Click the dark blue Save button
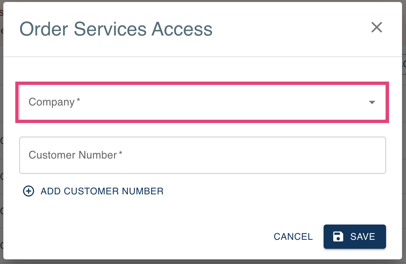 pyautogui.click(x=355, y=236)
